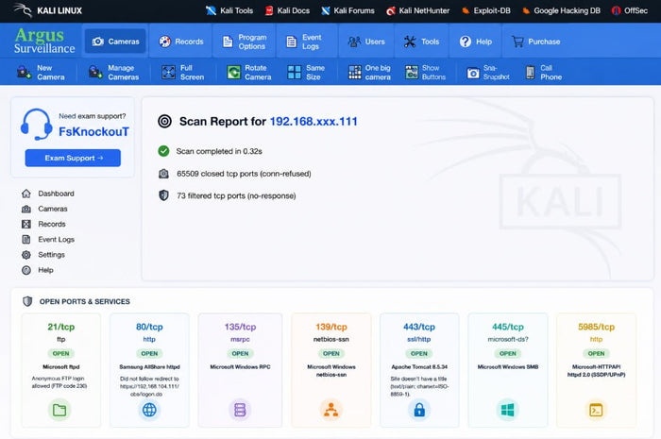Click the Call Phone tool
The height and width of the screenshot is (439, 661).
pos(543,73)
